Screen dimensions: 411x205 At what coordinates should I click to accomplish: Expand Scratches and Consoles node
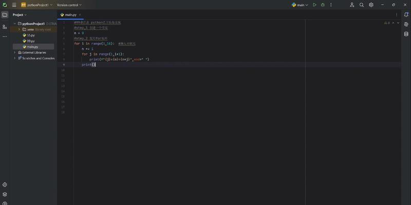click(x=15, y=58)
